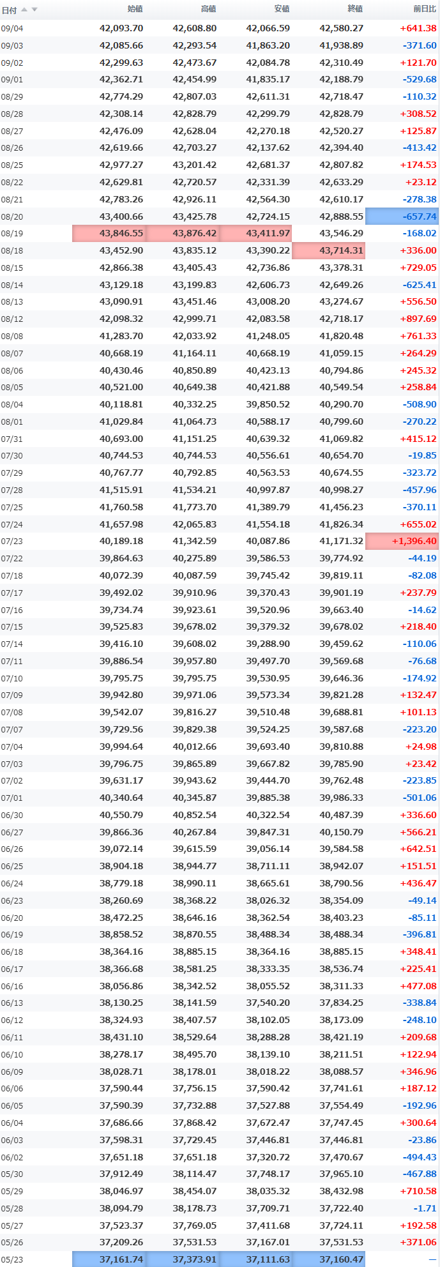Click closing price 42,718.47
The height and width of the screenshot is (1267, 440).
pos(342,97)
